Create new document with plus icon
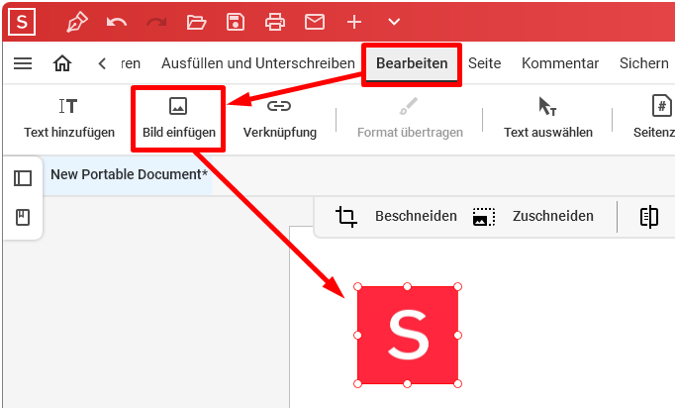675x408 pixels. 354,22
